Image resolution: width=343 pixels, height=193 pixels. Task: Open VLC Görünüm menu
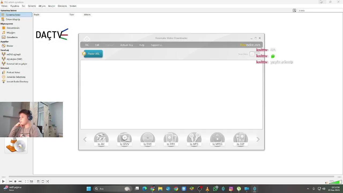tap(62, 6)
